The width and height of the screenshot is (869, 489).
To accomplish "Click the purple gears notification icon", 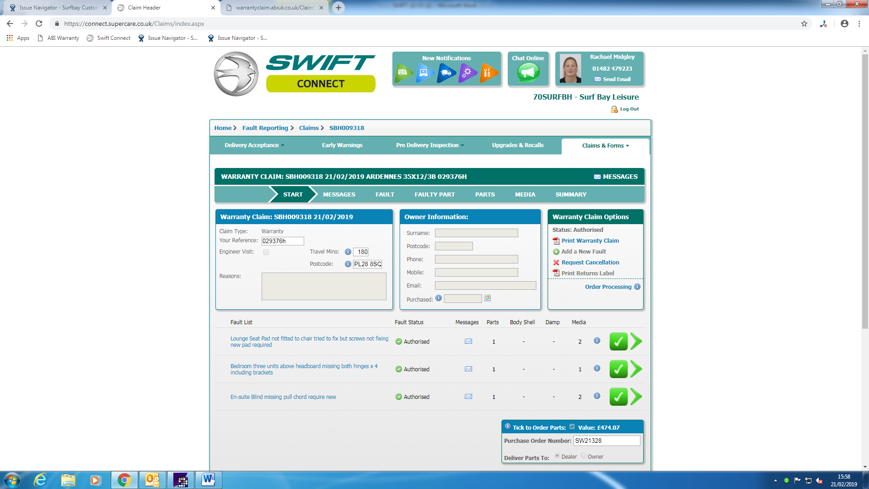I will point(467,72).
